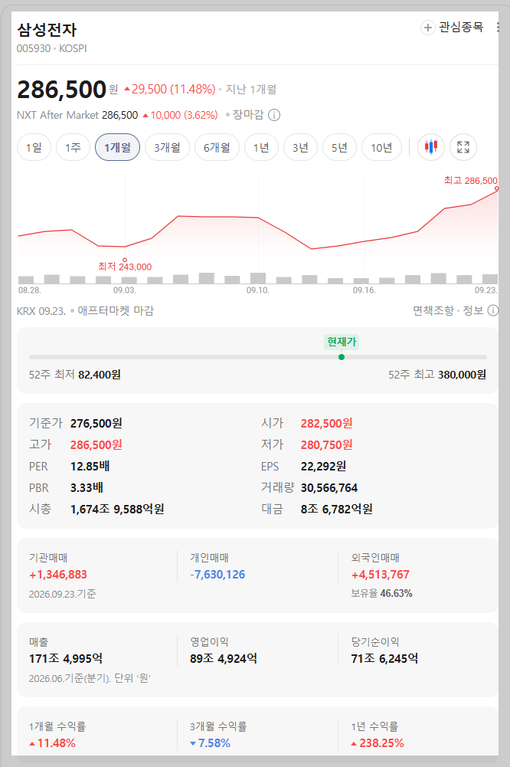Screen dimensions: 510x767
Task: Click the 기관매매 +1,346,883 figure
Action: [58, 575]
